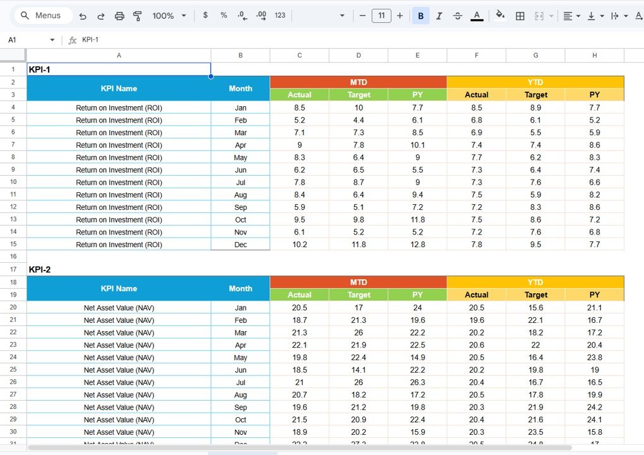The image size is (644, 455).
Task: Open the Menus search
Action: (x=42, y=15)
